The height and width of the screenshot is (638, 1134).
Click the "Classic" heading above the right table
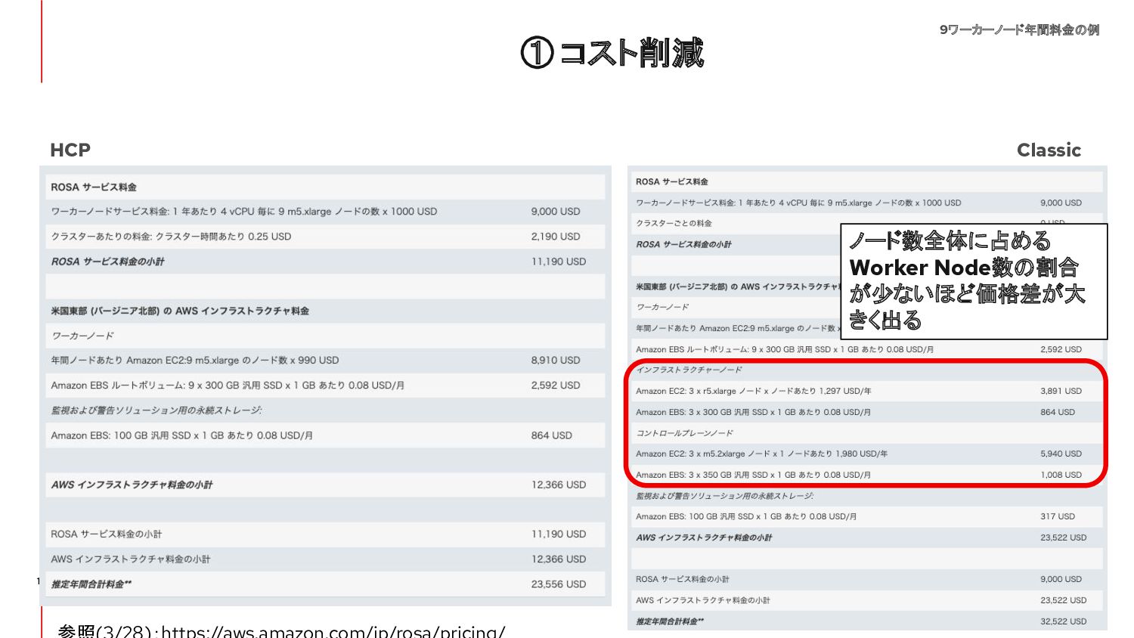(x=1049, y=150)
